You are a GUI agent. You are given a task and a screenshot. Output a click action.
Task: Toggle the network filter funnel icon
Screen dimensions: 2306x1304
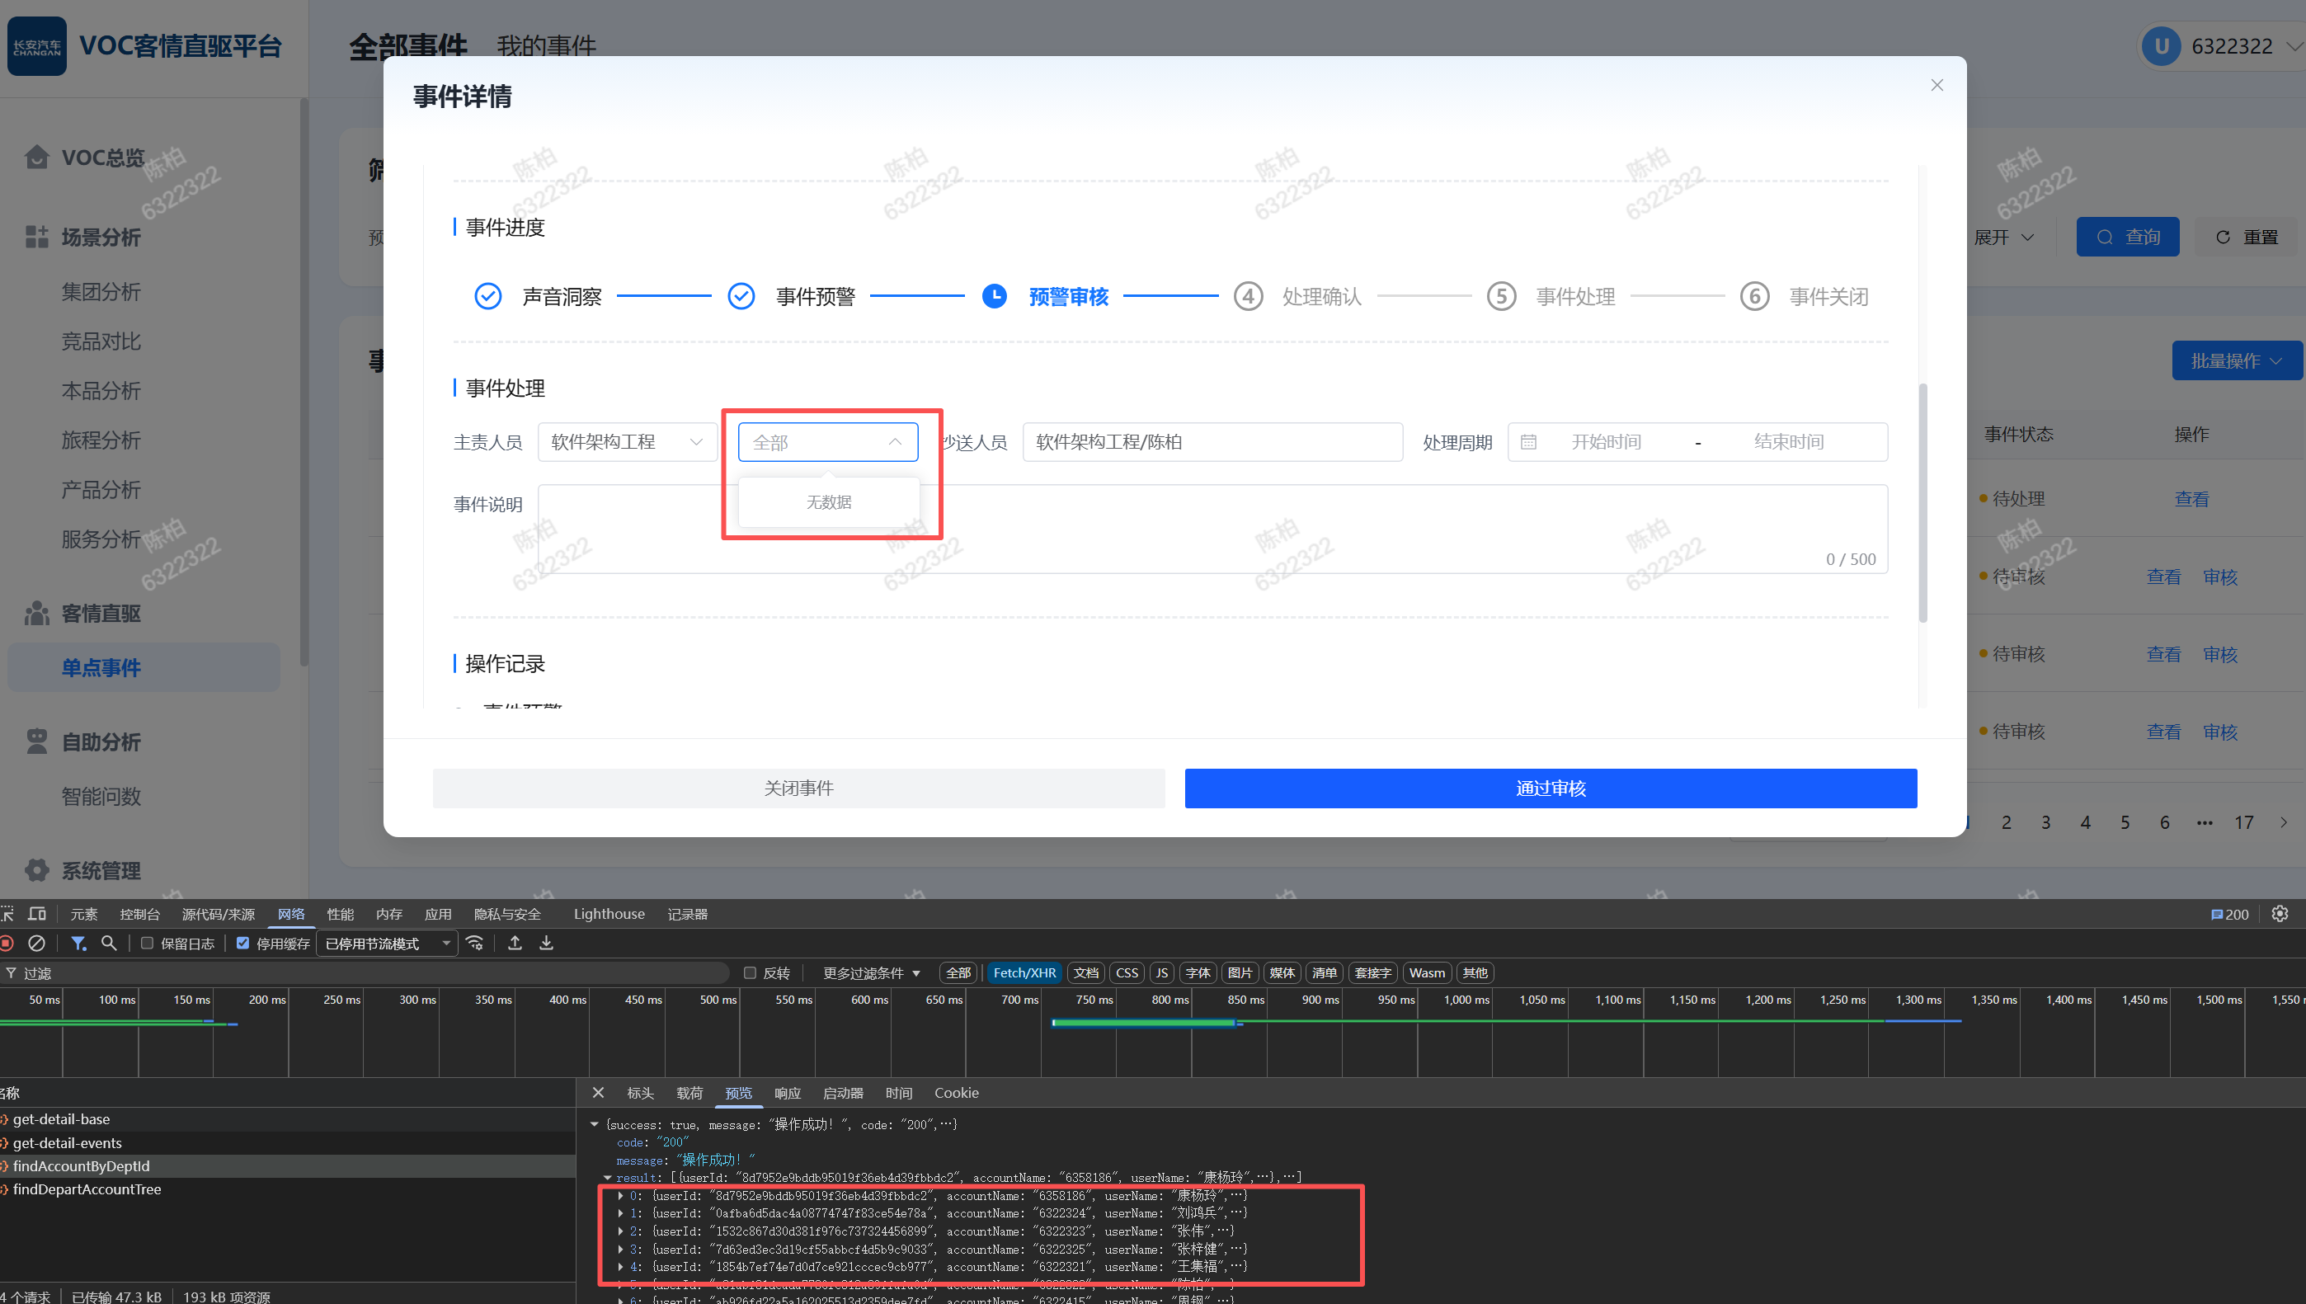coord(78,943)
